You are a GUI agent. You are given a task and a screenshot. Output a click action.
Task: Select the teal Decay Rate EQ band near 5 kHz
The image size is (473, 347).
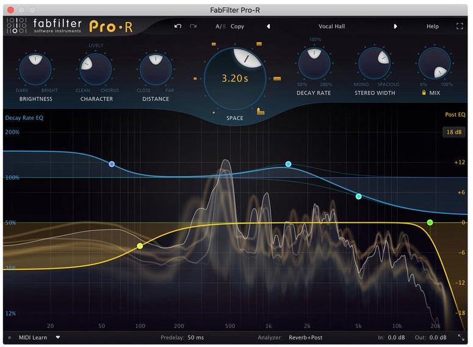coord(359,197)
